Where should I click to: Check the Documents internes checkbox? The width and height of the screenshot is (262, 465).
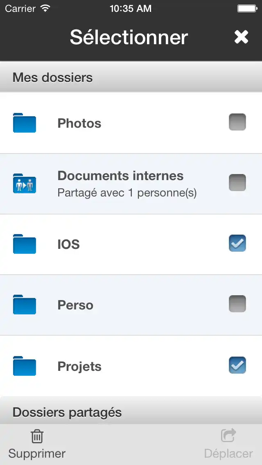coord(237,183)
